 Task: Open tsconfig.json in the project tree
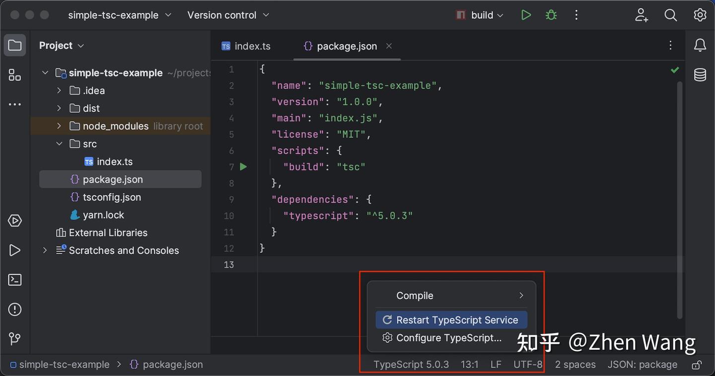pos(112,197)
